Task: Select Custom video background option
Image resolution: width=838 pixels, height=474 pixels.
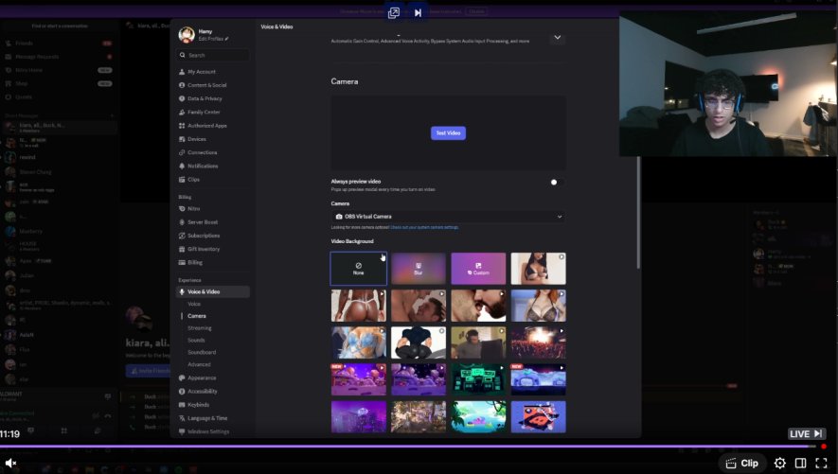Action: pos(478,269)
